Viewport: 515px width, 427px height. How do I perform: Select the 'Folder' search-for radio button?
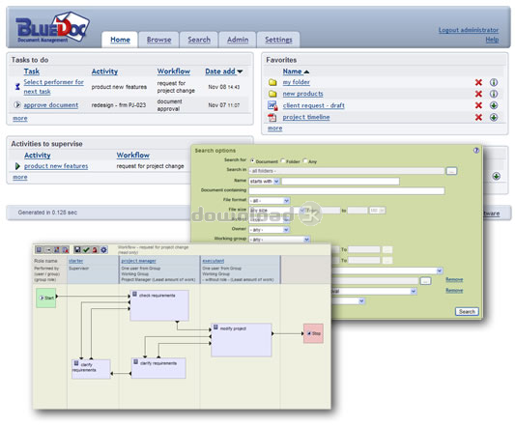click(283, 160)
